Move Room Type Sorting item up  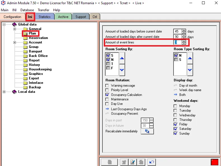pos(190,58)
